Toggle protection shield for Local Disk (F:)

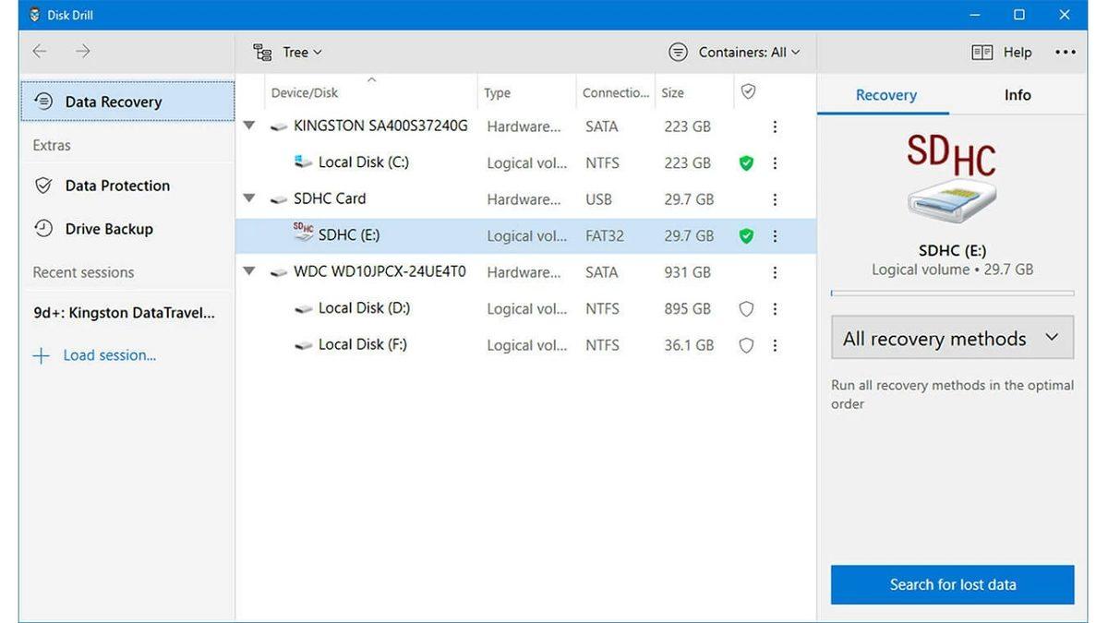[746, 345]
